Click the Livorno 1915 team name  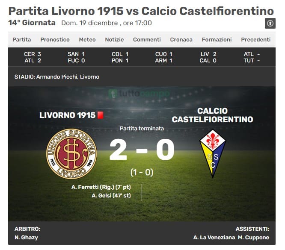pos(67,115)
